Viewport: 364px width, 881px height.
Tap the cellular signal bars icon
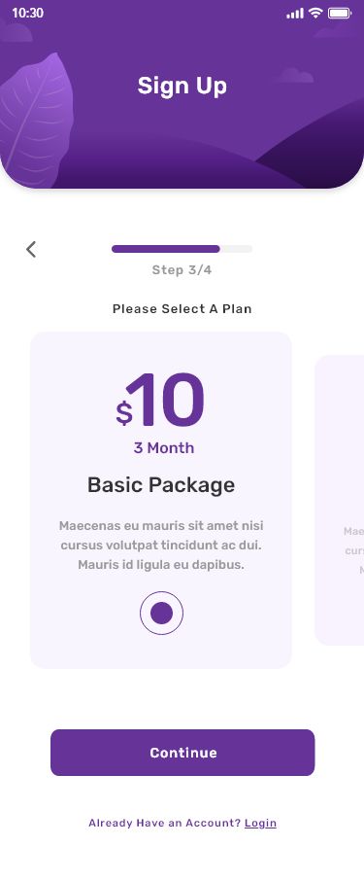(295, 13)
